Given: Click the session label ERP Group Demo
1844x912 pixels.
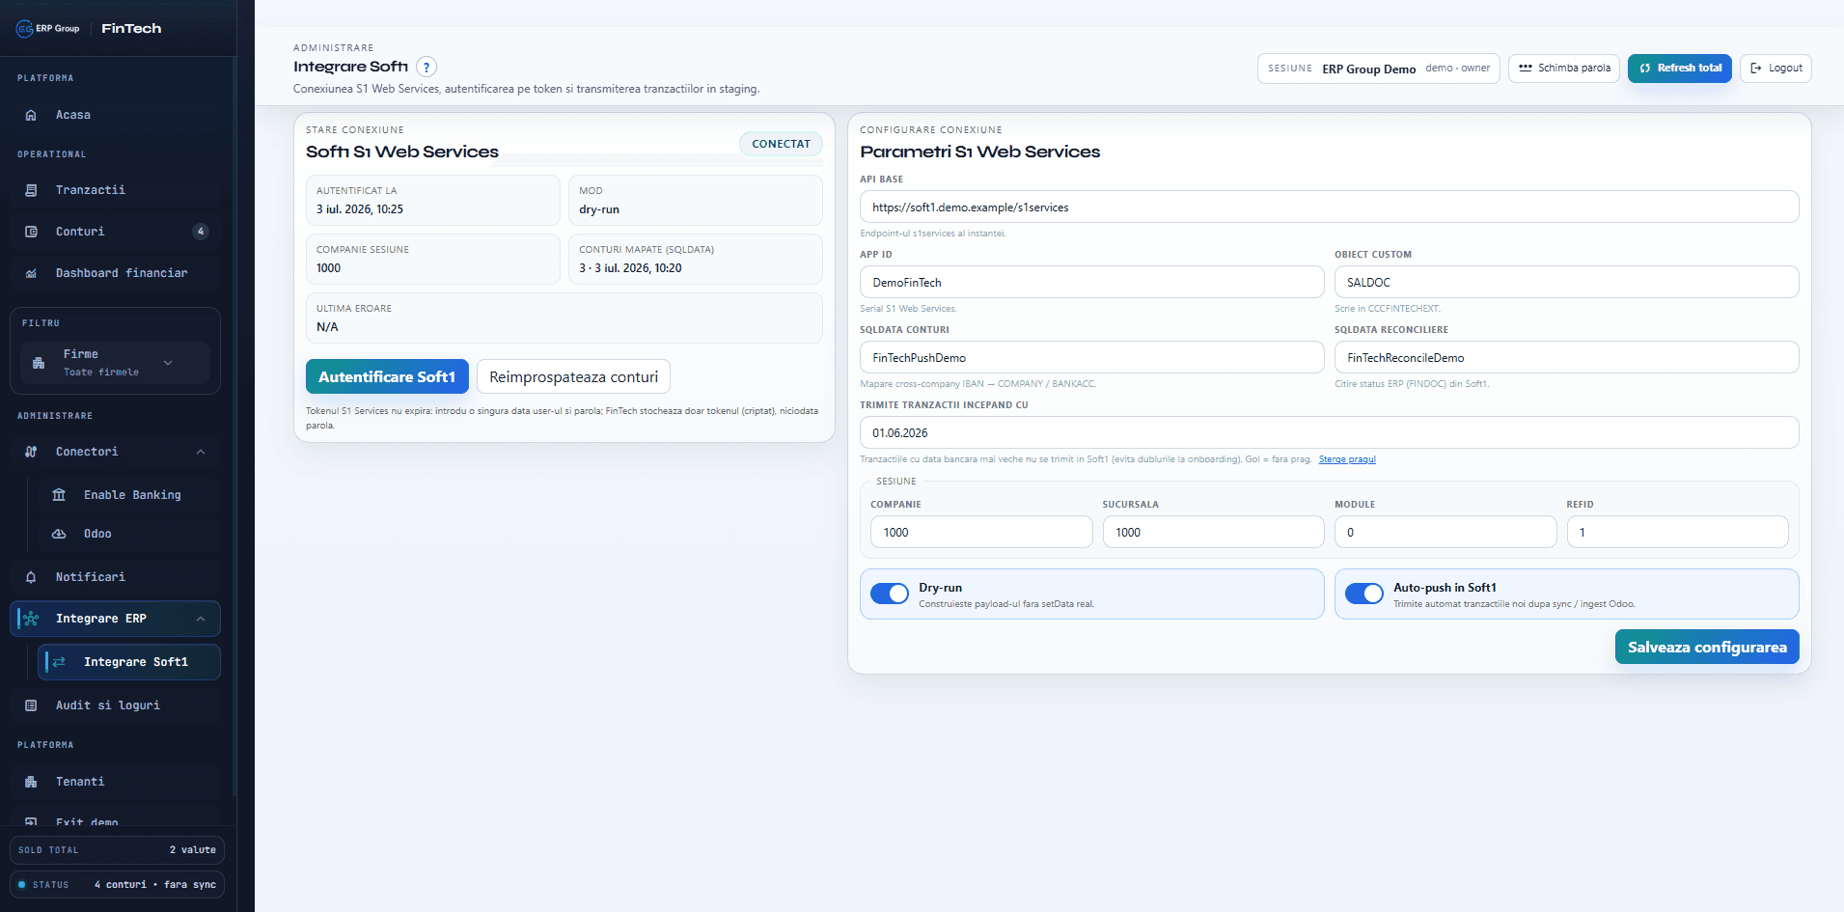Looking at the screenshot, I should (1368, 69).
